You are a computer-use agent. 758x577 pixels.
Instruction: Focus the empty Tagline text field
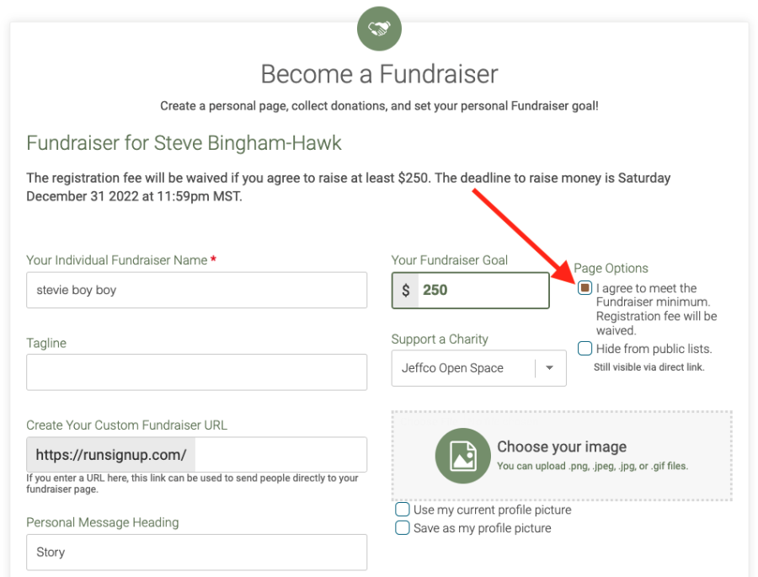coord(196,372)
